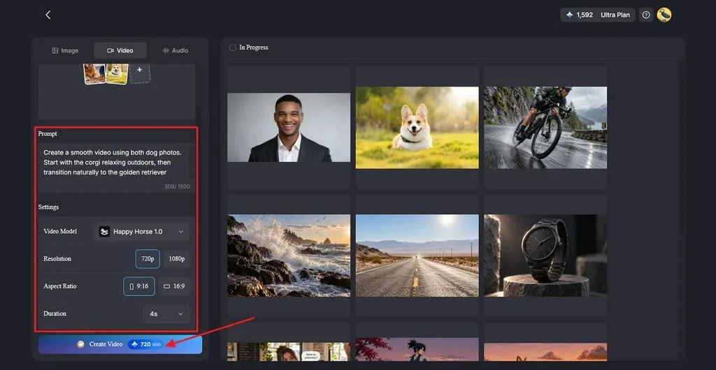716x370 pixels.
Task: Select the corgi reference photo thumbnail
Action: tap(117, 73)
